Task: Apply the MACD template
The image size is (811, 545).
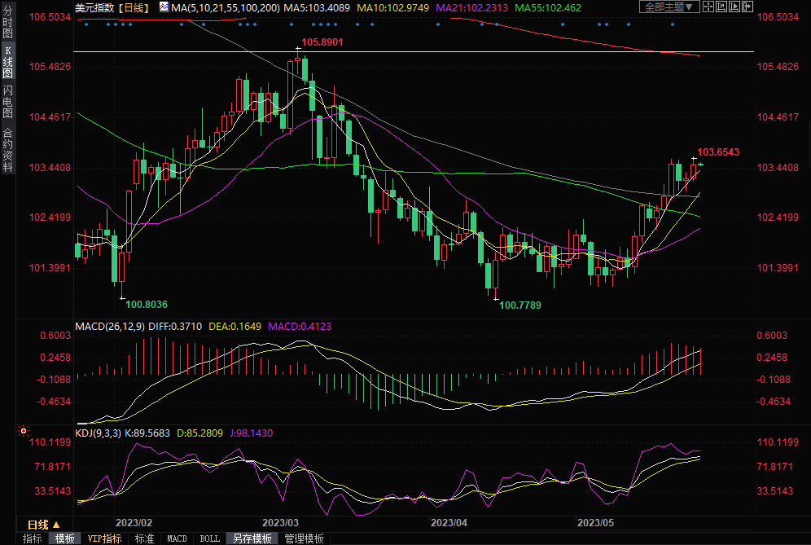Action: click(177, 538)
